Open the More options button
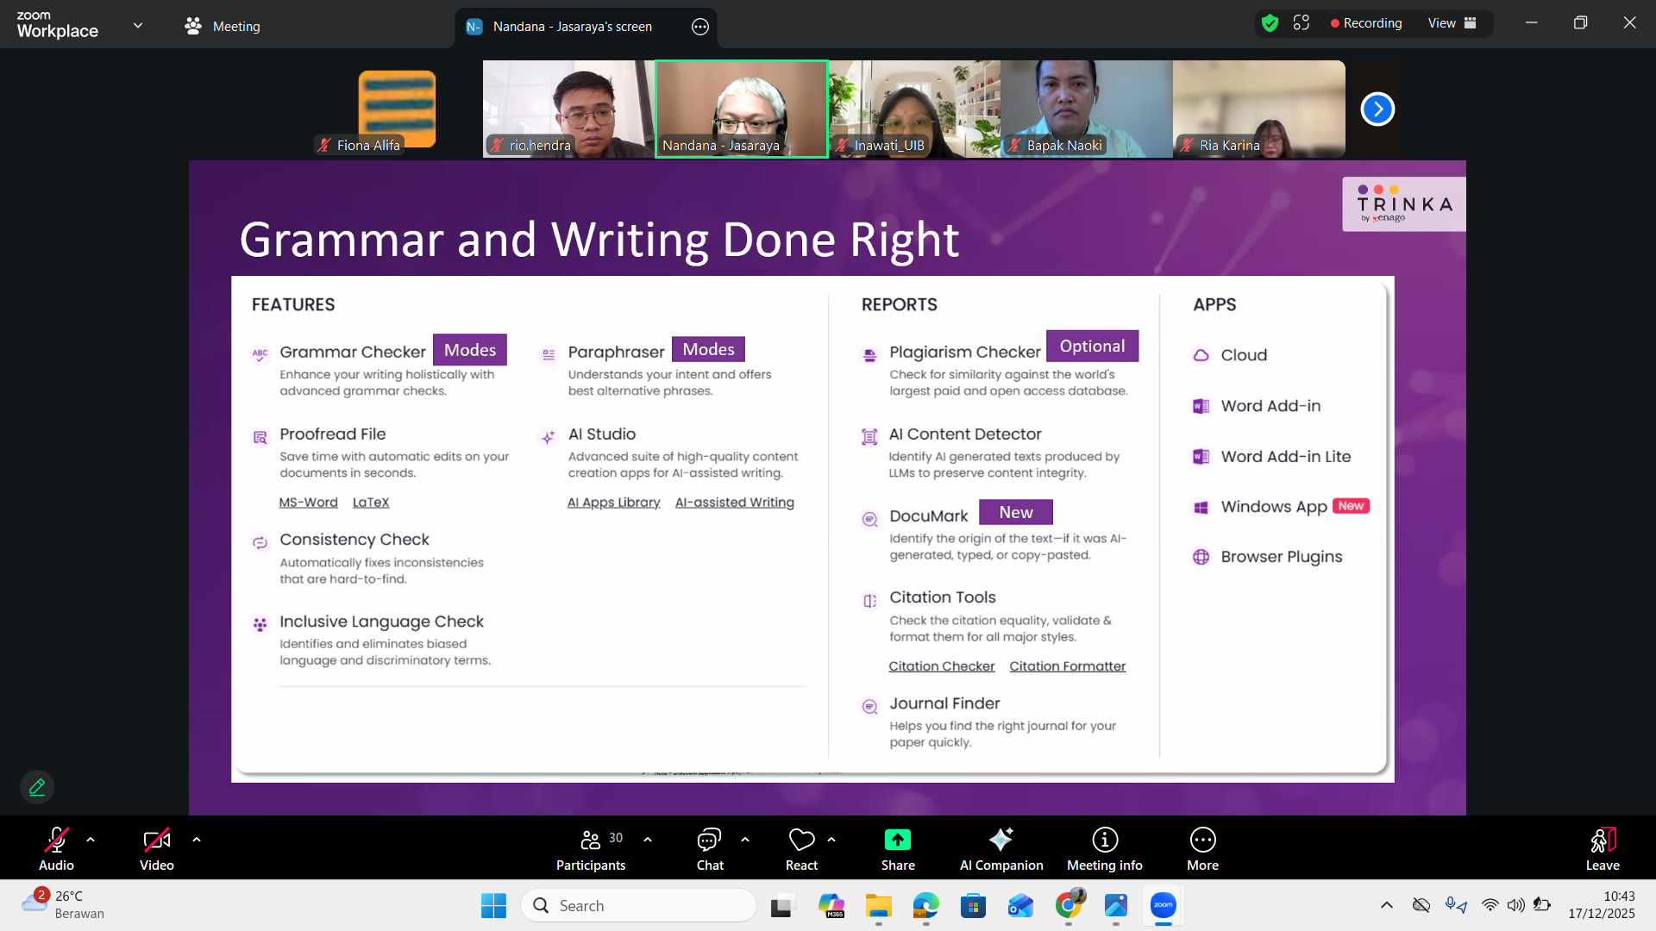 pyautogui.click(x=1202, y=840)
